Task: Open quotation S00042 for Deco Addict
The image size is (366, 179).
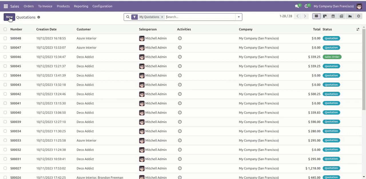Action: click(x=16, y=94)
